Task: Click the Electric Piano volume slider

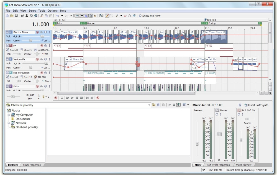Action: (42, 36)
